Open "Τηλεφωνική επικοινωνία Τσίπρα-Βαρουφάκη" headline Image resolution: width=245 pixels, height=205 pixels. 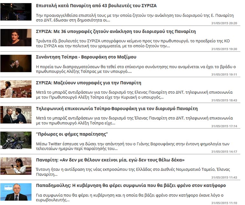(117, 109)
